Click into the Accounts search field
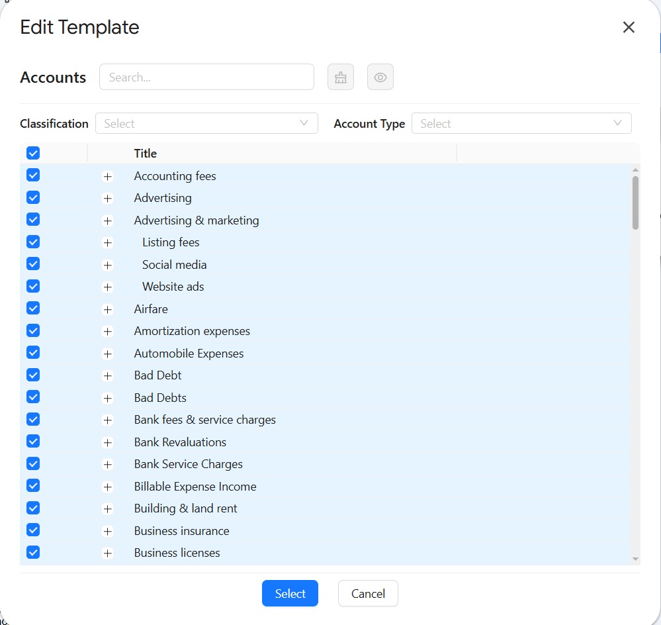661x625 pixels. pos(206,77)
